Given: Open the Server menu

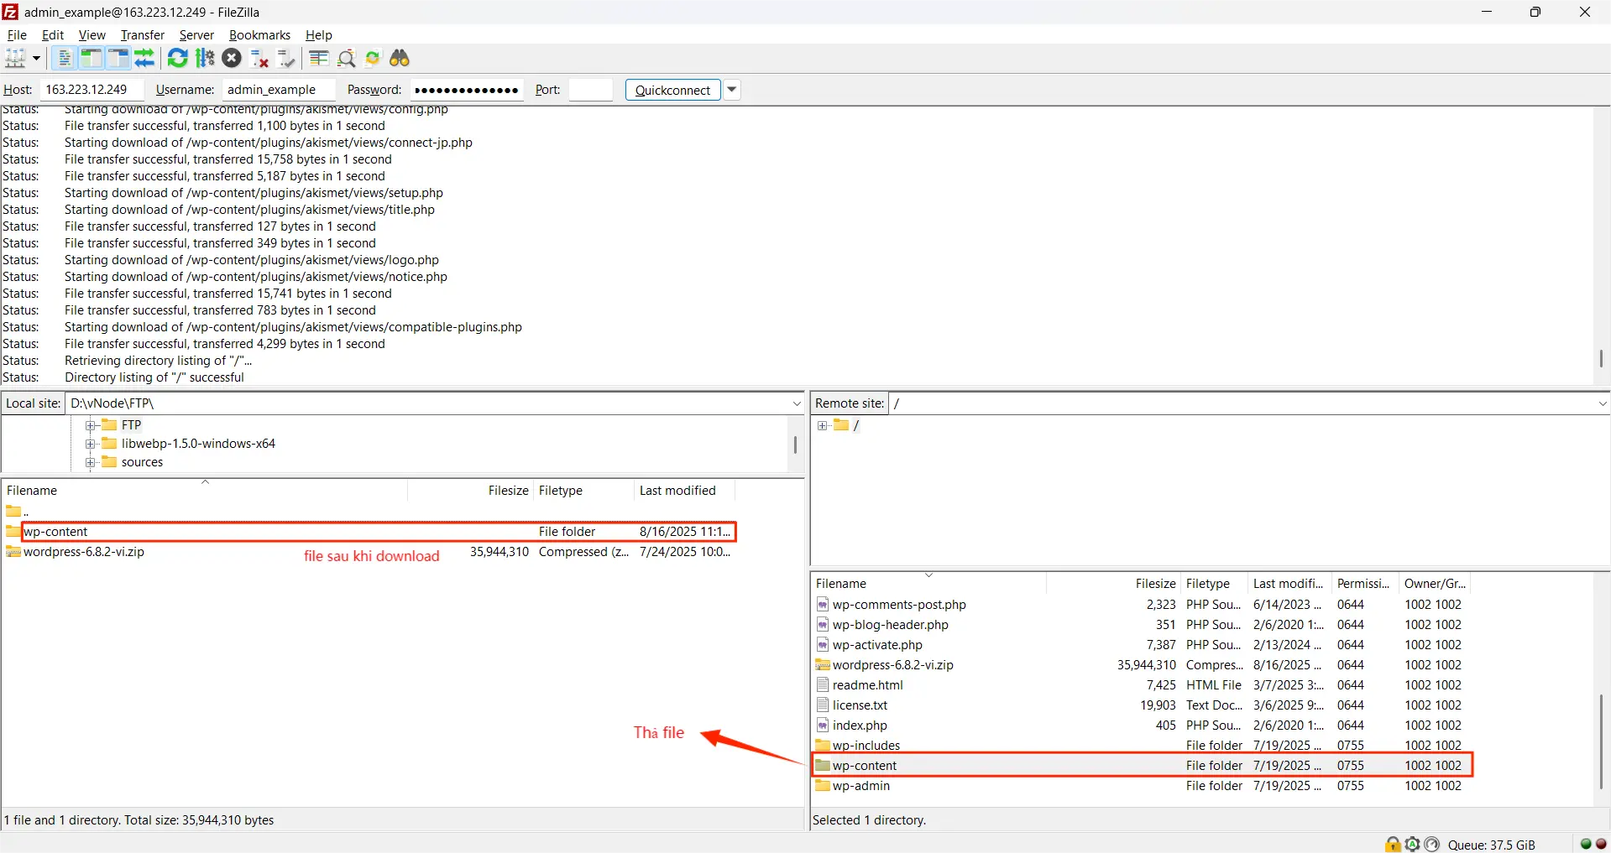Looking at the screenshot, I should tap(196, 34).
